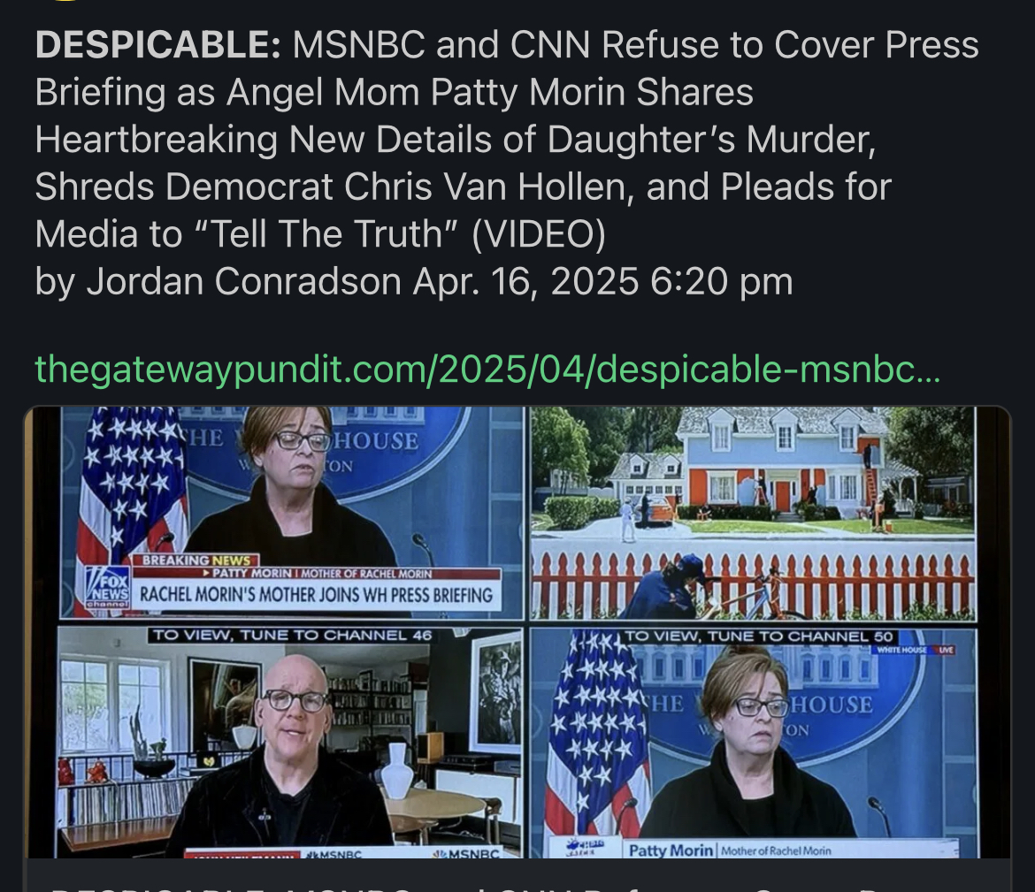Click the WHITE HOUSE LIVE badge

[x=915, y=650]
